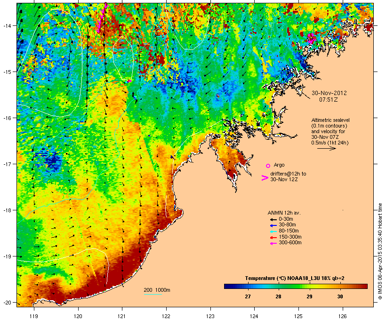The height and width of the screenshot is (320, 386).
Task: Click the -17 latitude axis label
Action: 7,164
